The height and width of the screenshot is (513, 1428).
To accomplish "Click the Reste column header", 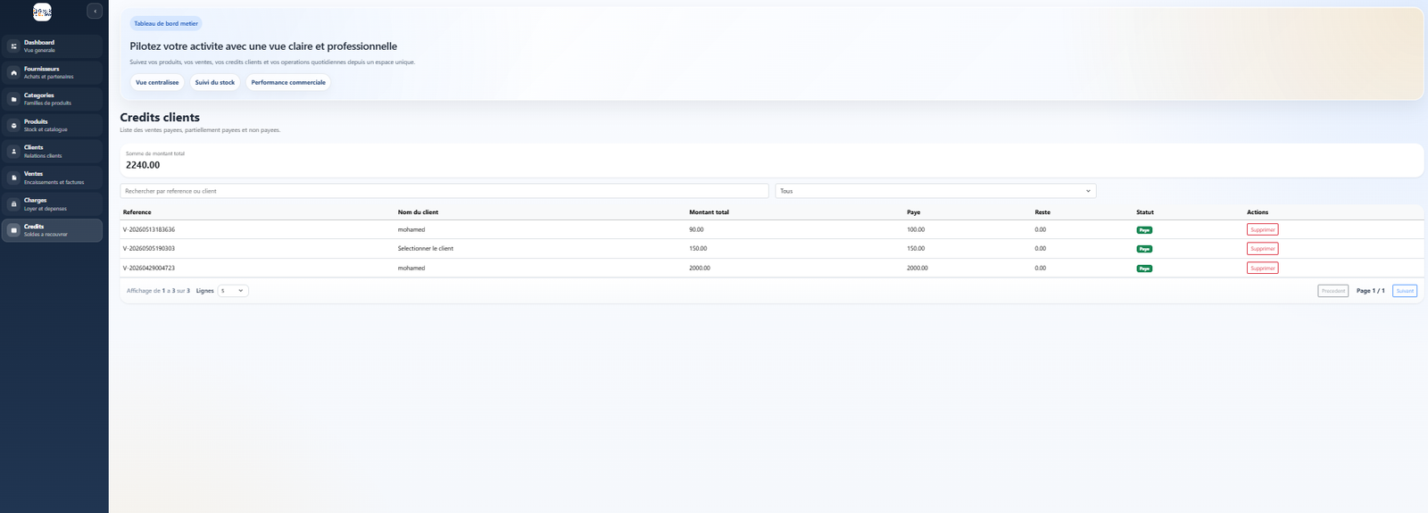I will click(x=1042, y=212).
